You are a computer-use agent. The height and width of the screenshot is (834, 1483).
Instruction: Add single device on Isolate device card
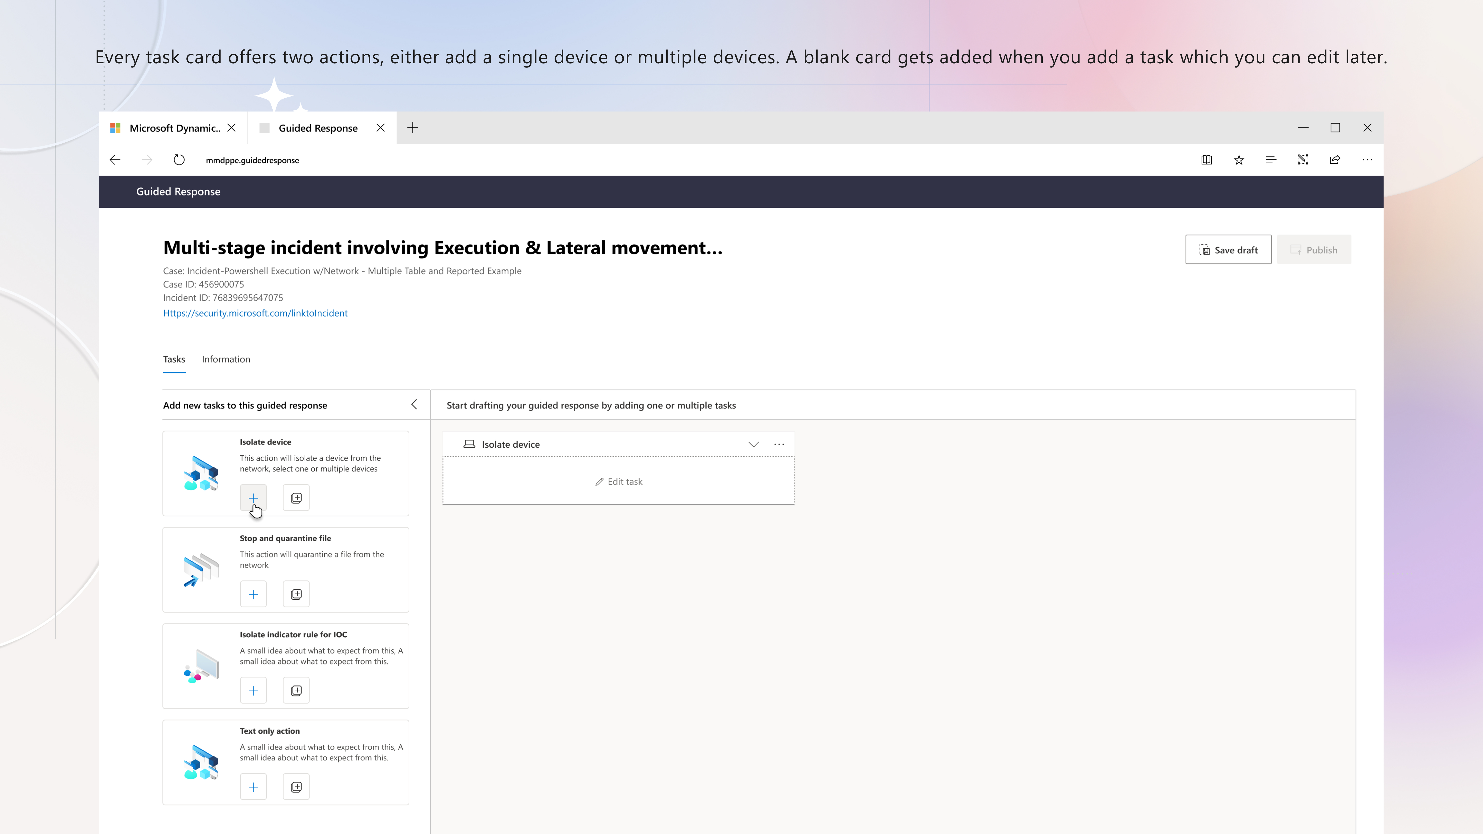pos(253,497)
